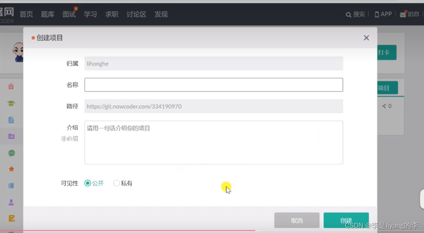The height and width of the screenshot is (233, 424).
Task: Click the 创建 button
Action: click(346, 220)
